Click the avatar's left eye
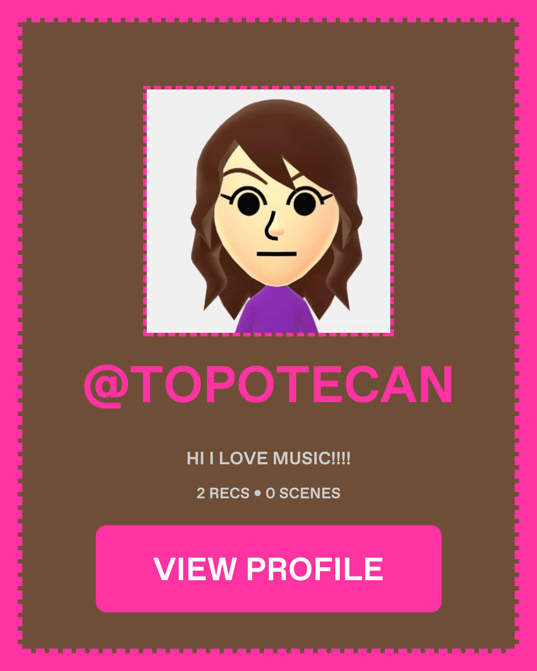 pos(247,202)
